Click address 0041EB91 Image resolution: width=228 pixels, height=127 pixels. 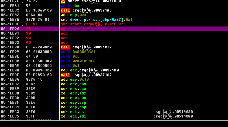pyautogui.click(x=10, y=33)
